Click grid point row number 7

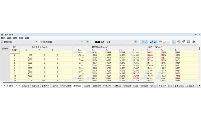pos(15,68)
